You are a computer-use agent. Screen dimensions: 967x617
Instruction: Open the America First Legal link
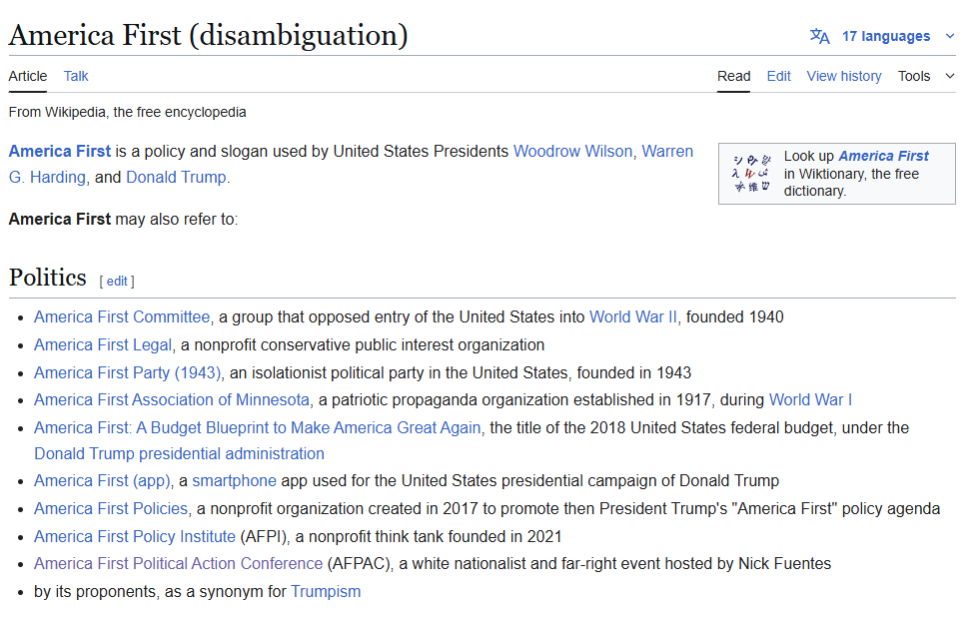[x=103, y=345]
